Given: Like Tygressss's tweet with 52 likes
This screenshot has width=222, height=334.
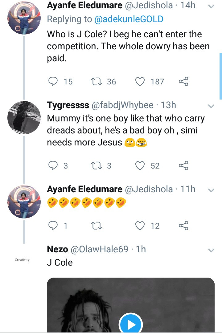Looking at the screenshot, I should click(140, 166).
